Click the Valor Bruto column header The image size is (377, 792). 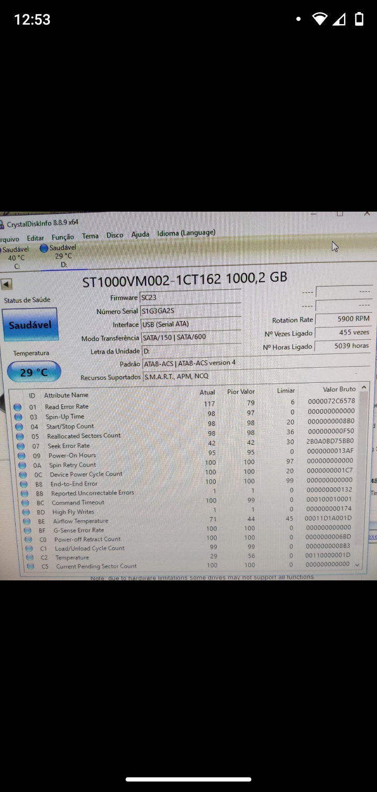tap(339, 389)
